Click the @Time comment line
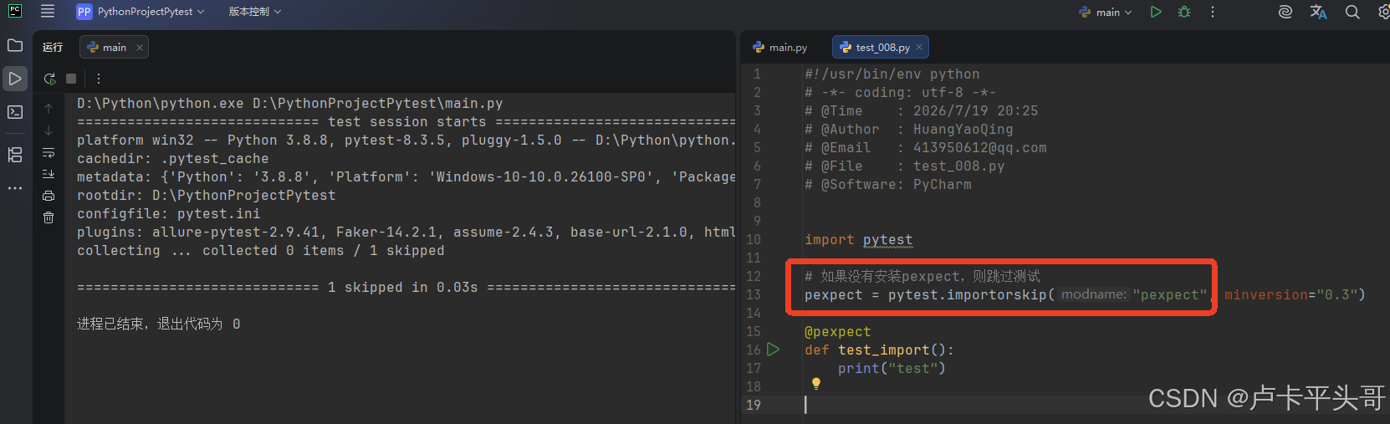 click(x=922, y=111)
